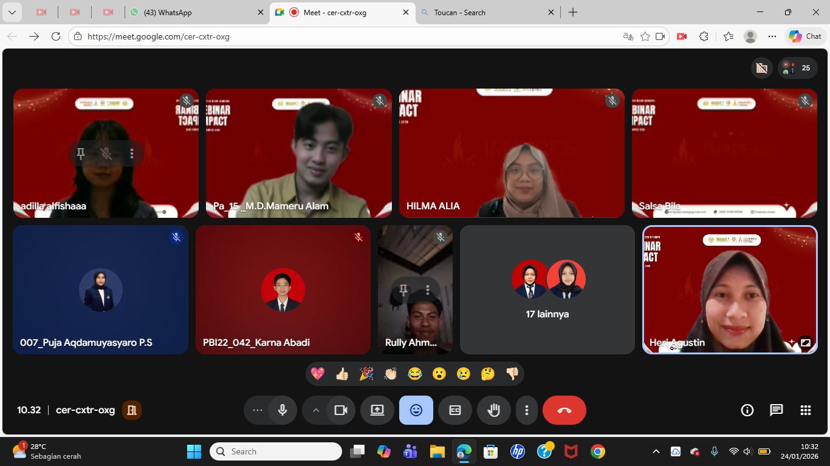830x466 pixels.
Task: Click the raise hand icon
Action: (493, 410)
